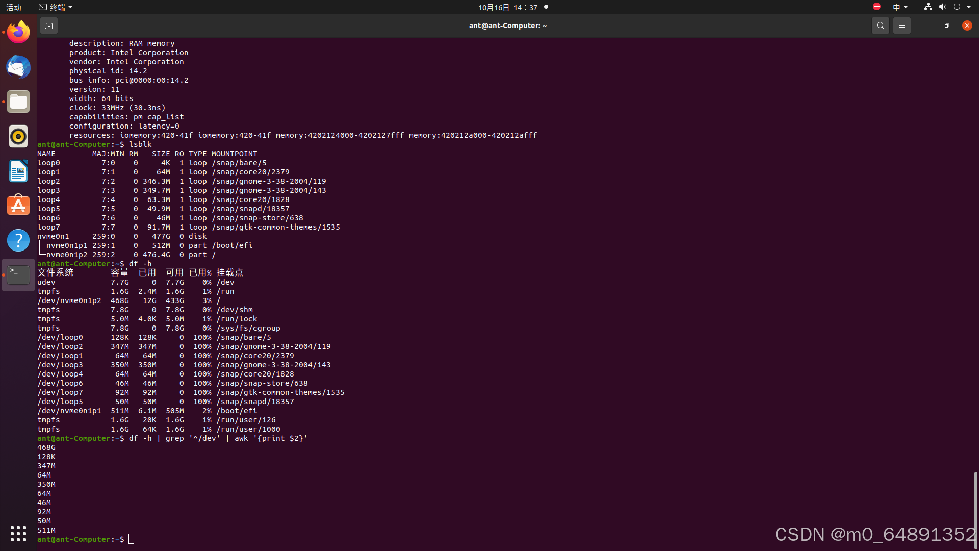Expand the system power menu arrow
Viewport: 979px width, 551px height.
pos(969,7)
